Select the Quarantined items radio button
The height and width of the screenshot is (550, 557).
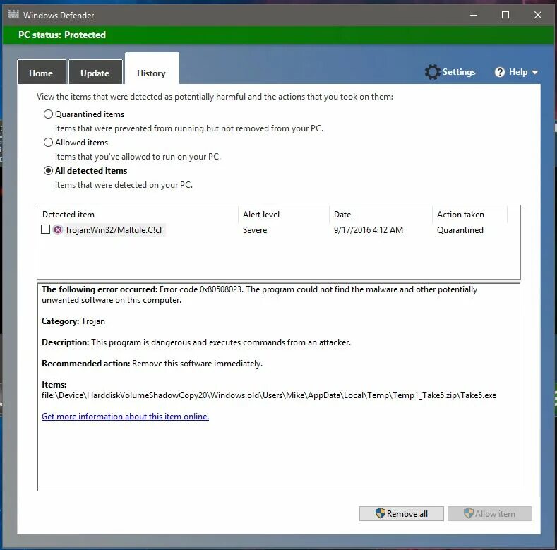tap(48, 114)
